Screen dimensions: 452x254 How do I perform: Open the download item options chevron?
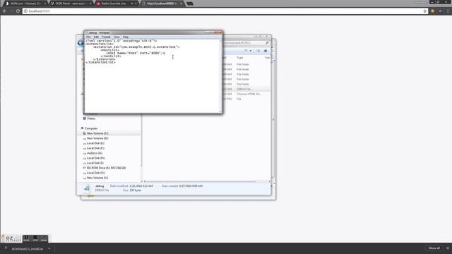[x=49, y=248]
